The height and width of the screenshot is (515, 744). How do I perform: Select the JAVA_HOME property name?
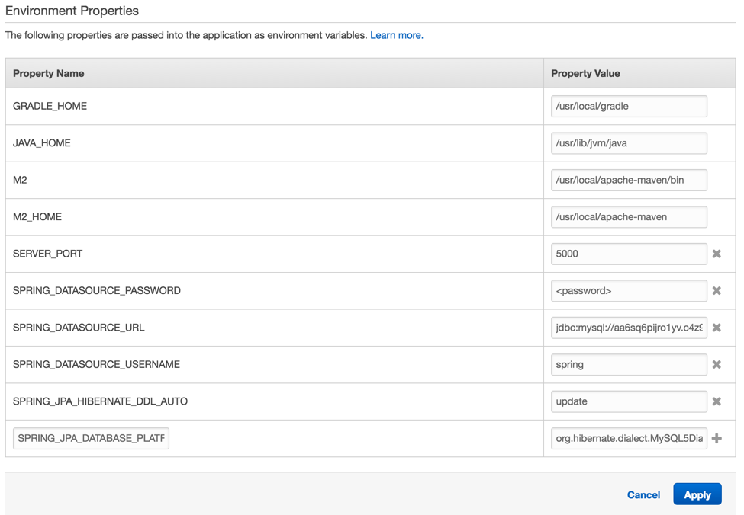click(x=42, y=143)
